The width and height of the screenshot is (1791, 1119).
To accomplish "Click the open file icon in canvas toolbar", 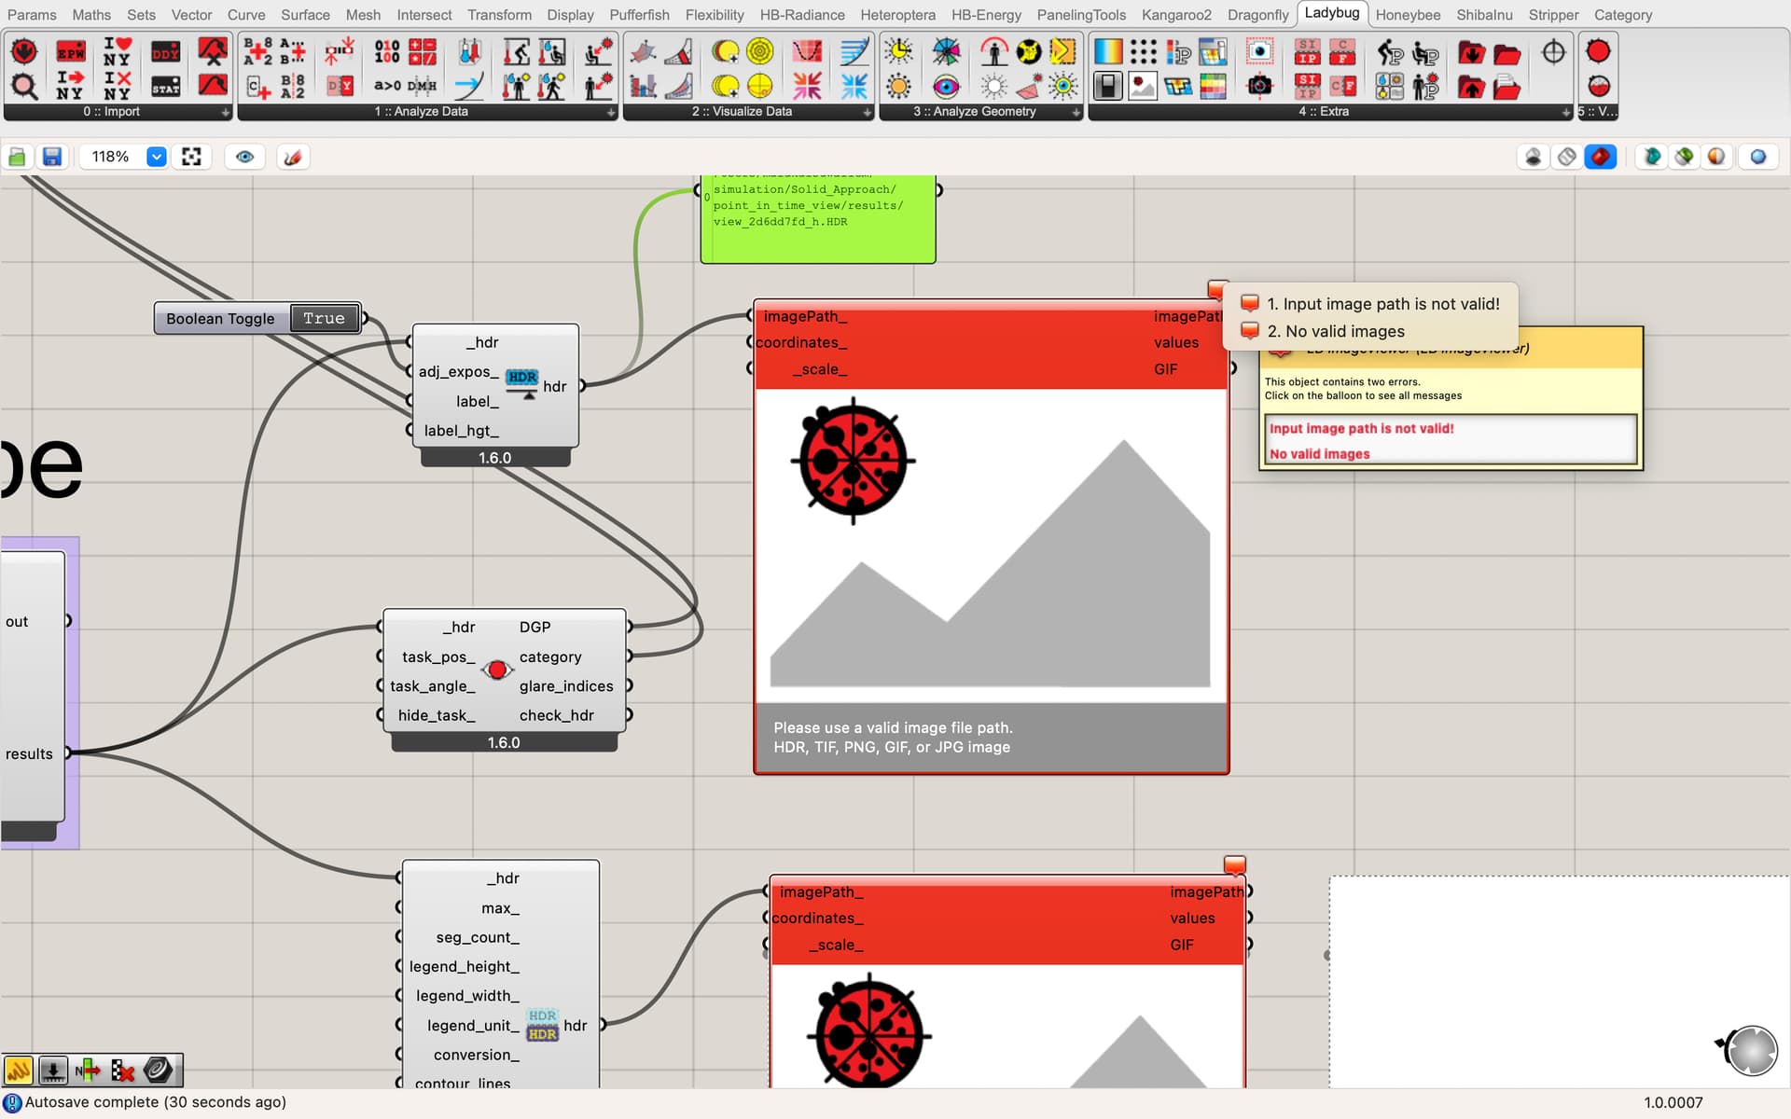I will [x=17, y=157].
